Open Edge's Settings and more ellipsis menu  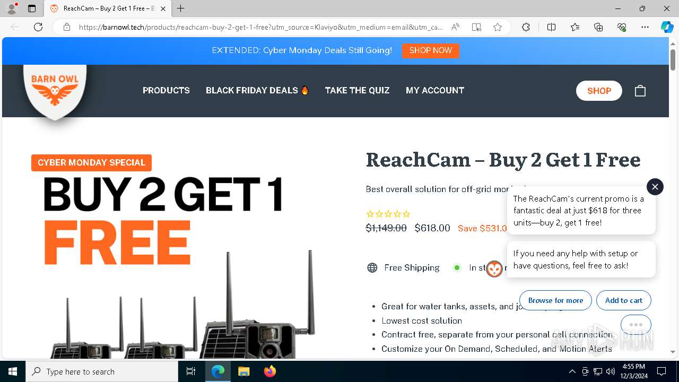[645, 27]
